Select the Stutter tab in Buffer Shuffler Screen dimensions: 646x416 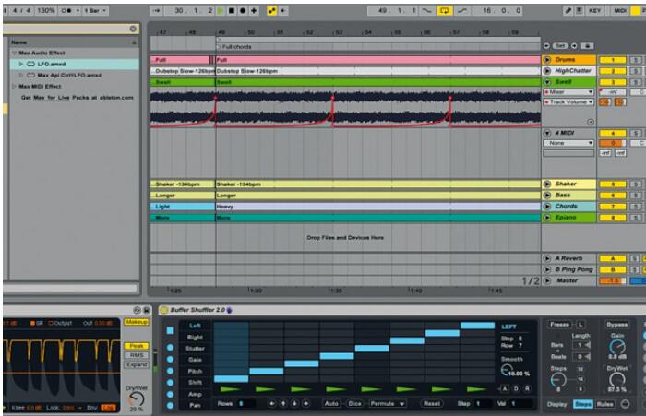tap(195, 349)
